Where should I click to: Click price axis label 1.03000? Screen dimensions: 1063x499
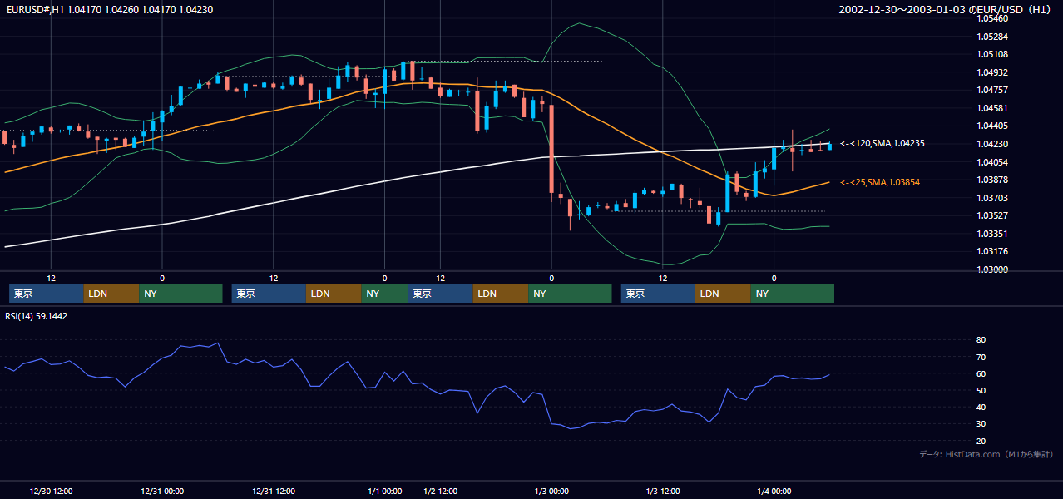tap(992, 269)
